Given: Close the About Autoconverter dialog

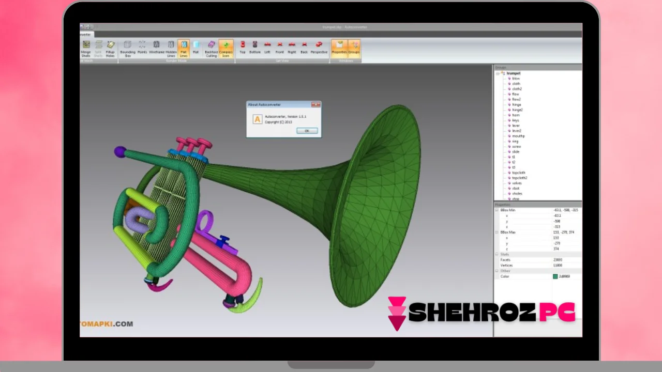Looking at the screenshot, I should tap(315, 104).
